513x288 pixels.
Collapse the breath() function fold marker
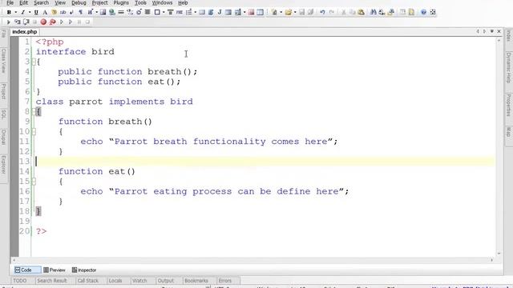click(x=34, y=131)
